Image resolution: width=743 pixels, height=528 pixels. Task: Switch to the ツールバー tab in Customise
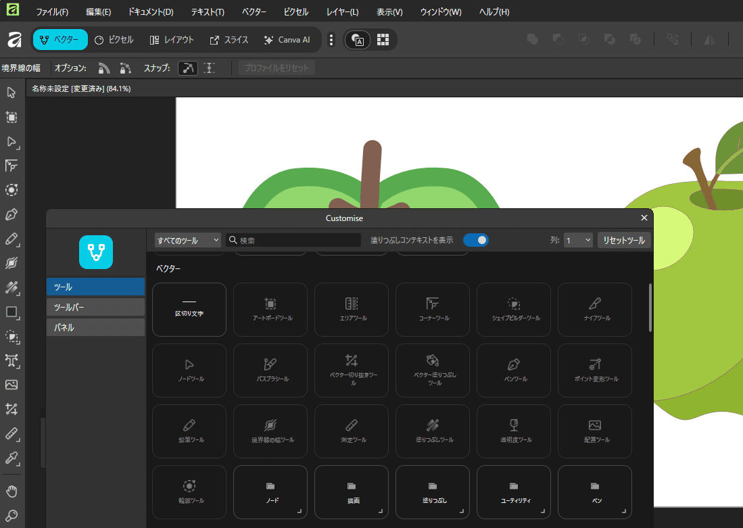pyautogui.click(x=96, y=307)
